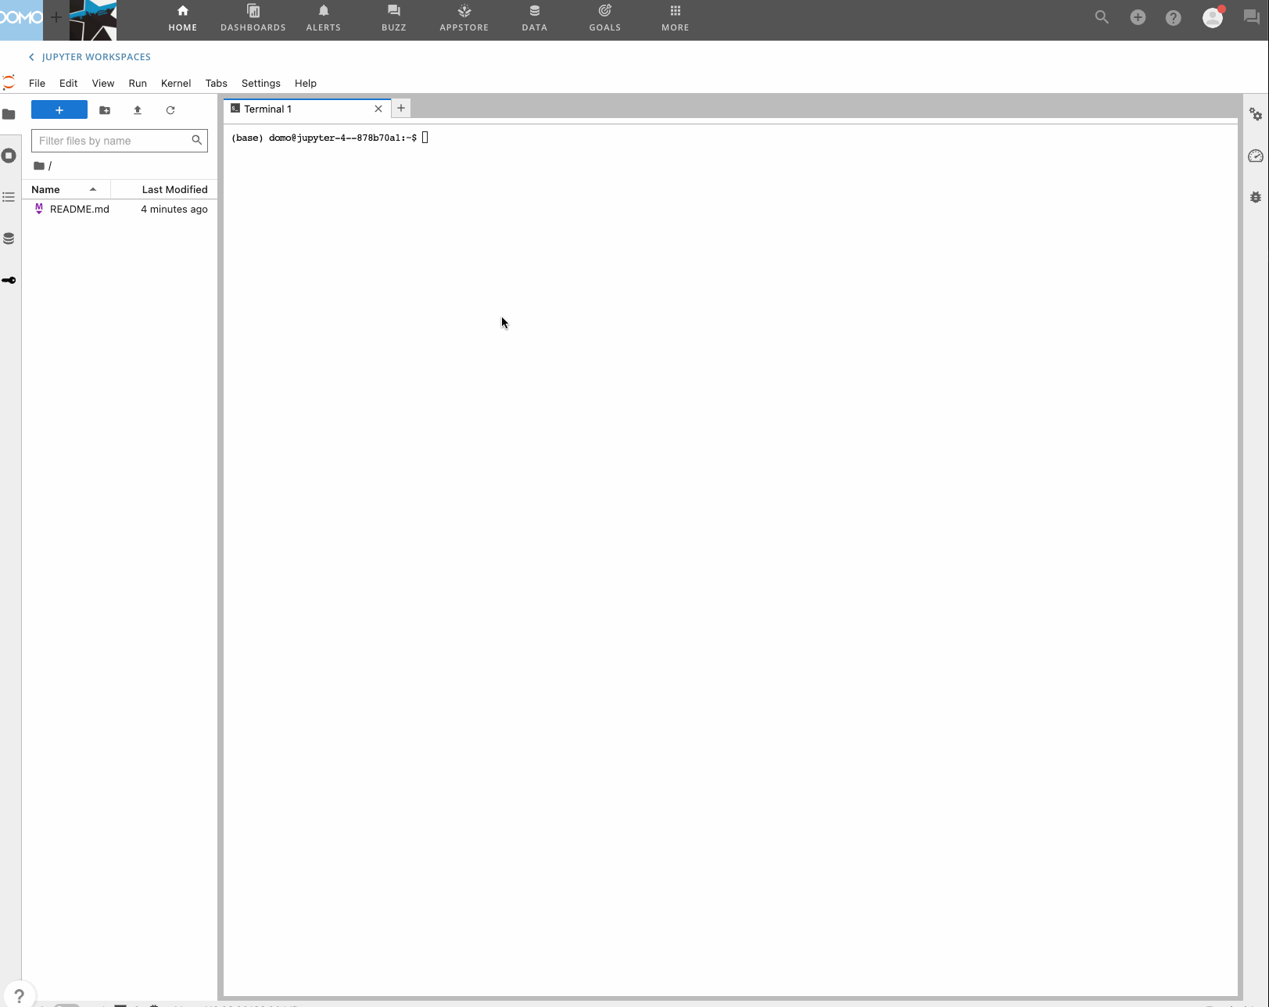Open the debugger panel

(x=1256, y=197)
